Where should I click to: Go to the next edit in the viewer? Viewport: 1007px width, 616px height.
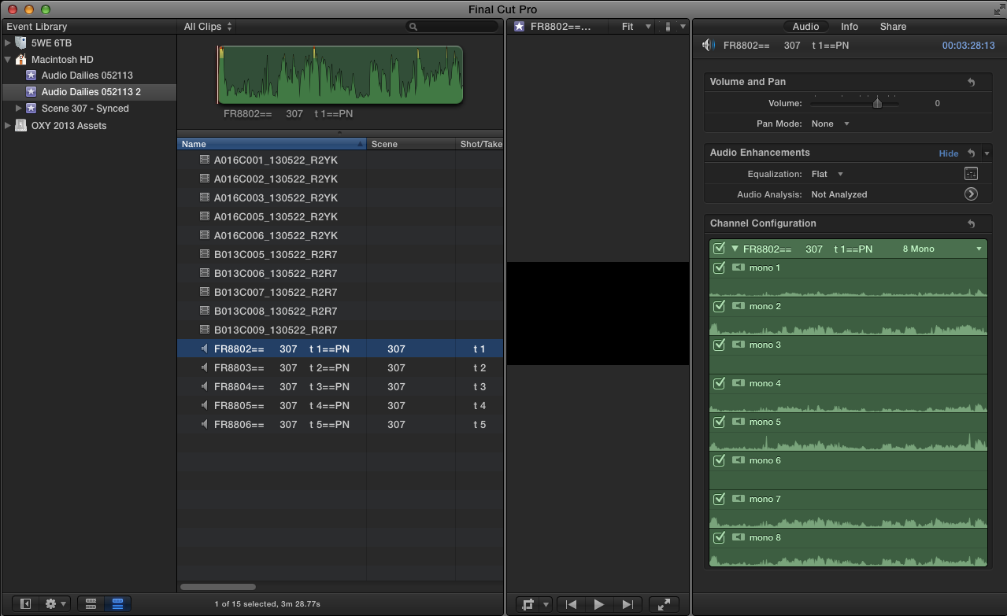pos(627,604)
